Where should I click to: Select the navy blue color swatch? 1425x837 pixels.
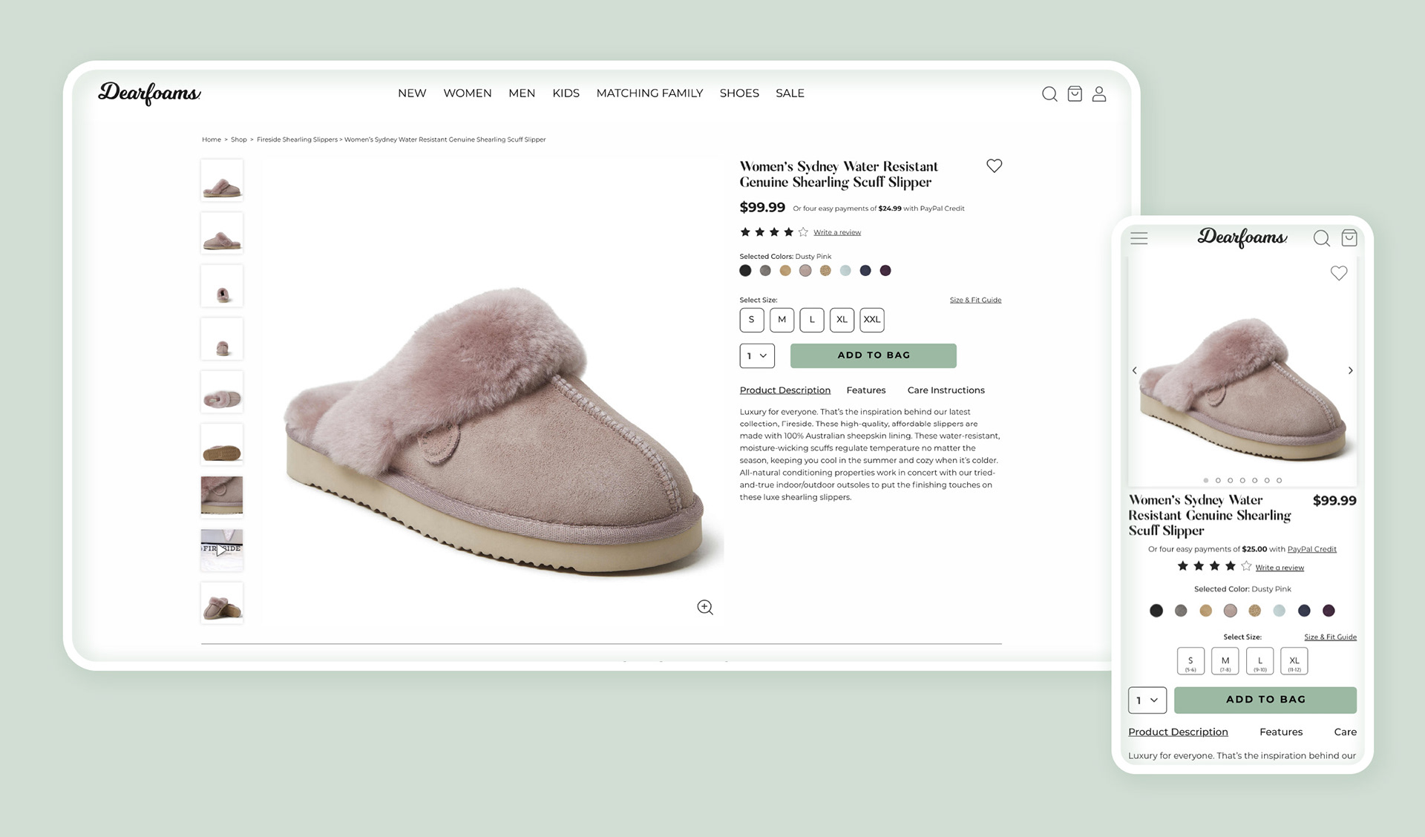pos(865,270)
